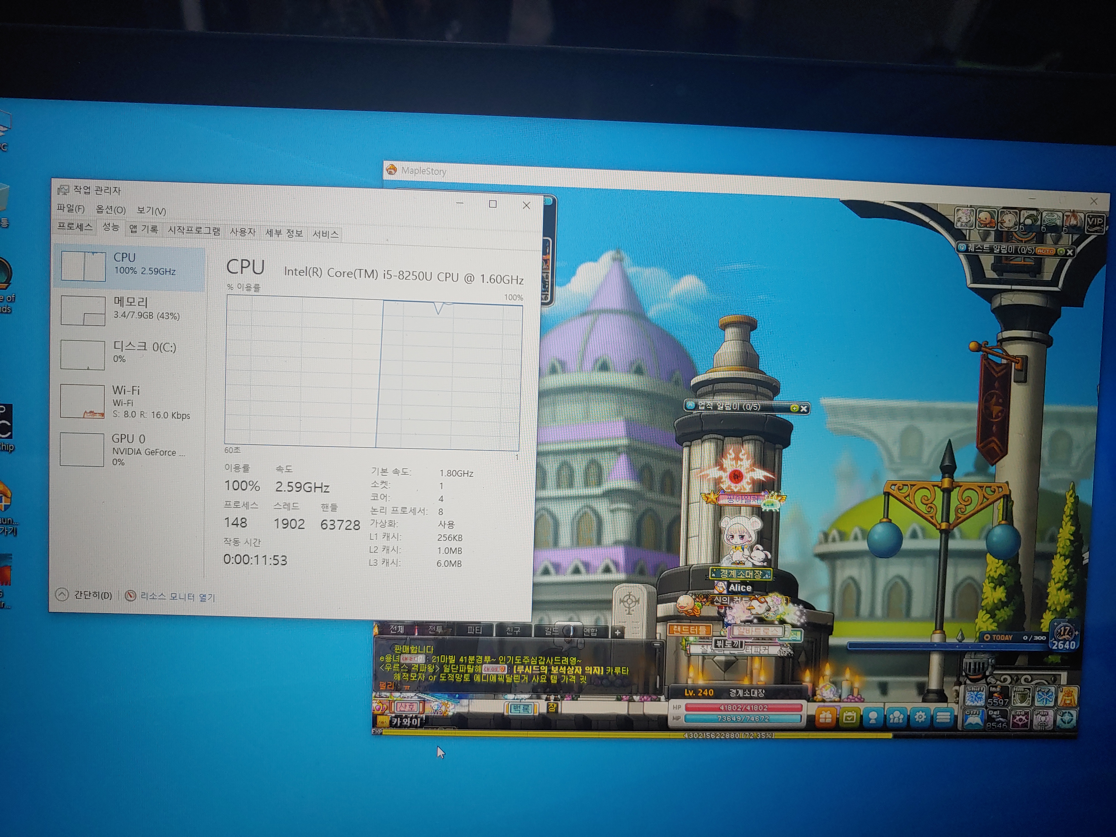Use the Shift quick-slot skill
Screen dimensions: 1116x837
pos(975,697)
